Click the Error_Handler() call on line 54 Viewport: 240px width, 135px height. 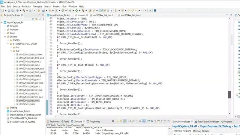[70, 43]
